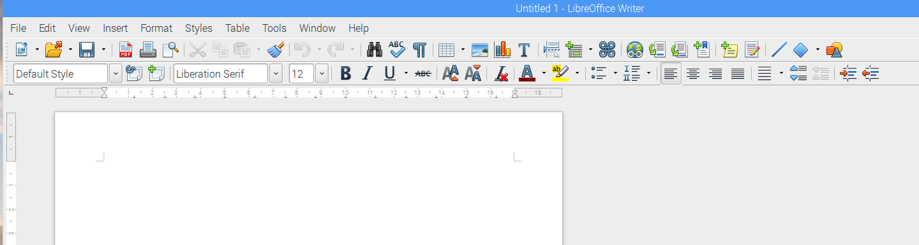Image resolution: width=919 pixels, height=245 pixels.
Task: Open the Table menu
Action: 237,28
